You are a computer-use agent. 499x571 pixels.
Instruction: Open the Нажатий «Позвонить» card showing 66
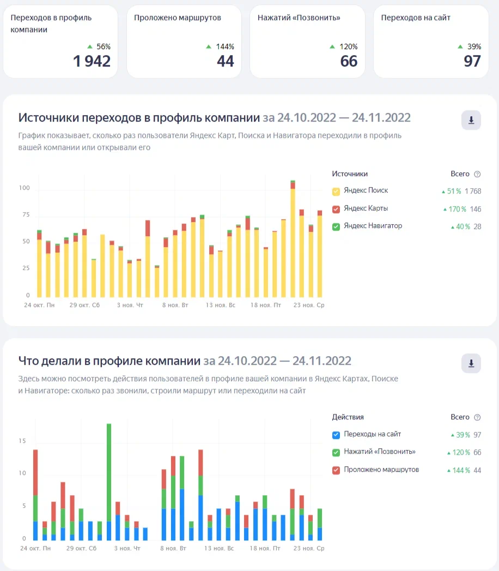point(307,41)
